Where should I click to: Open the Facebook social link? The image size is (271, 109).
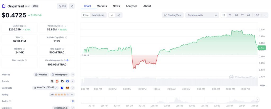(67, 81)
